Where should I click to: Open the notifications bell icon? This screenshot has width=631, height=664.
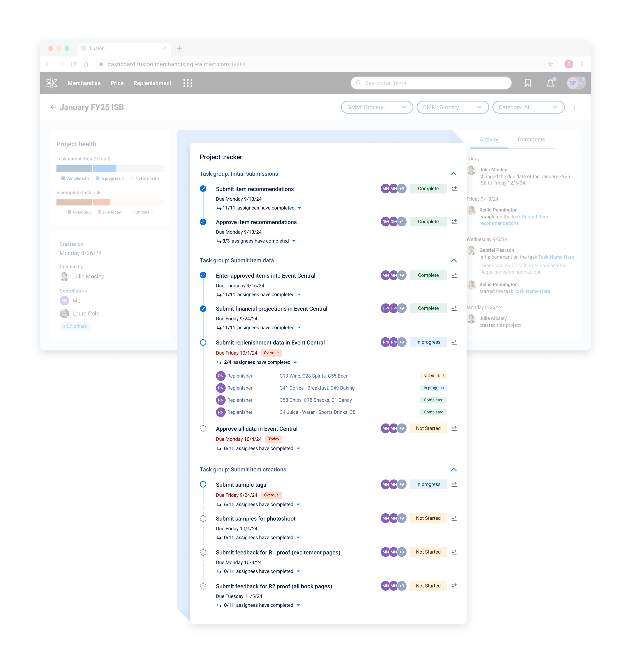click(550, 83)
